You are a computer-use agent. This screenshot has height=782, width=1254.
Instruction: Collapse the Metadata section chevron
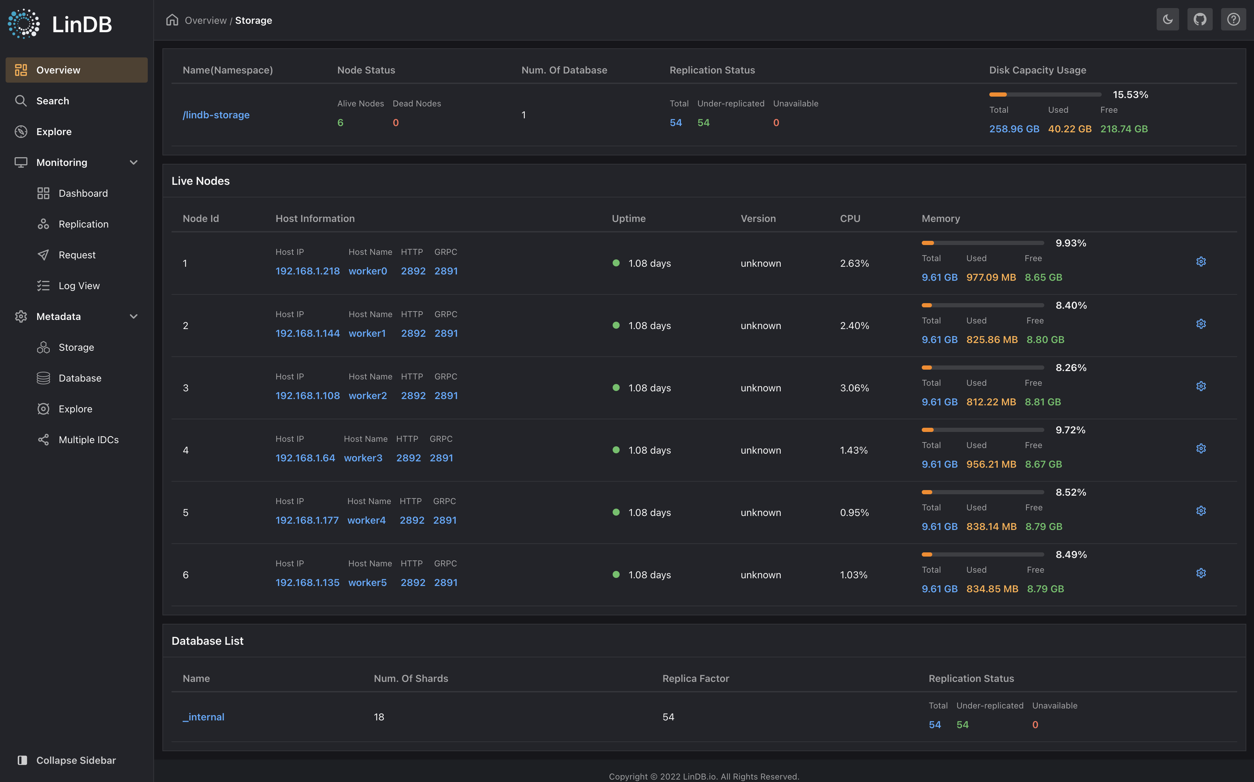tap(133, 316)
